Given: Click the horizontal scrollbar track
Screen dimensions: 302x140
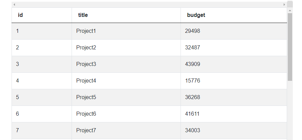Looking at the screenshot, I should pyautogui.click(x=149, y=4).
